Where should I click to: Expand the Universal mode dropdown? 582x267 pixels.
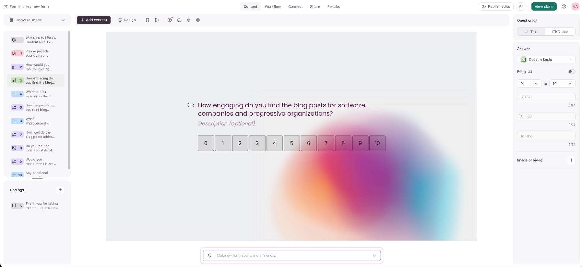[37, 20]
